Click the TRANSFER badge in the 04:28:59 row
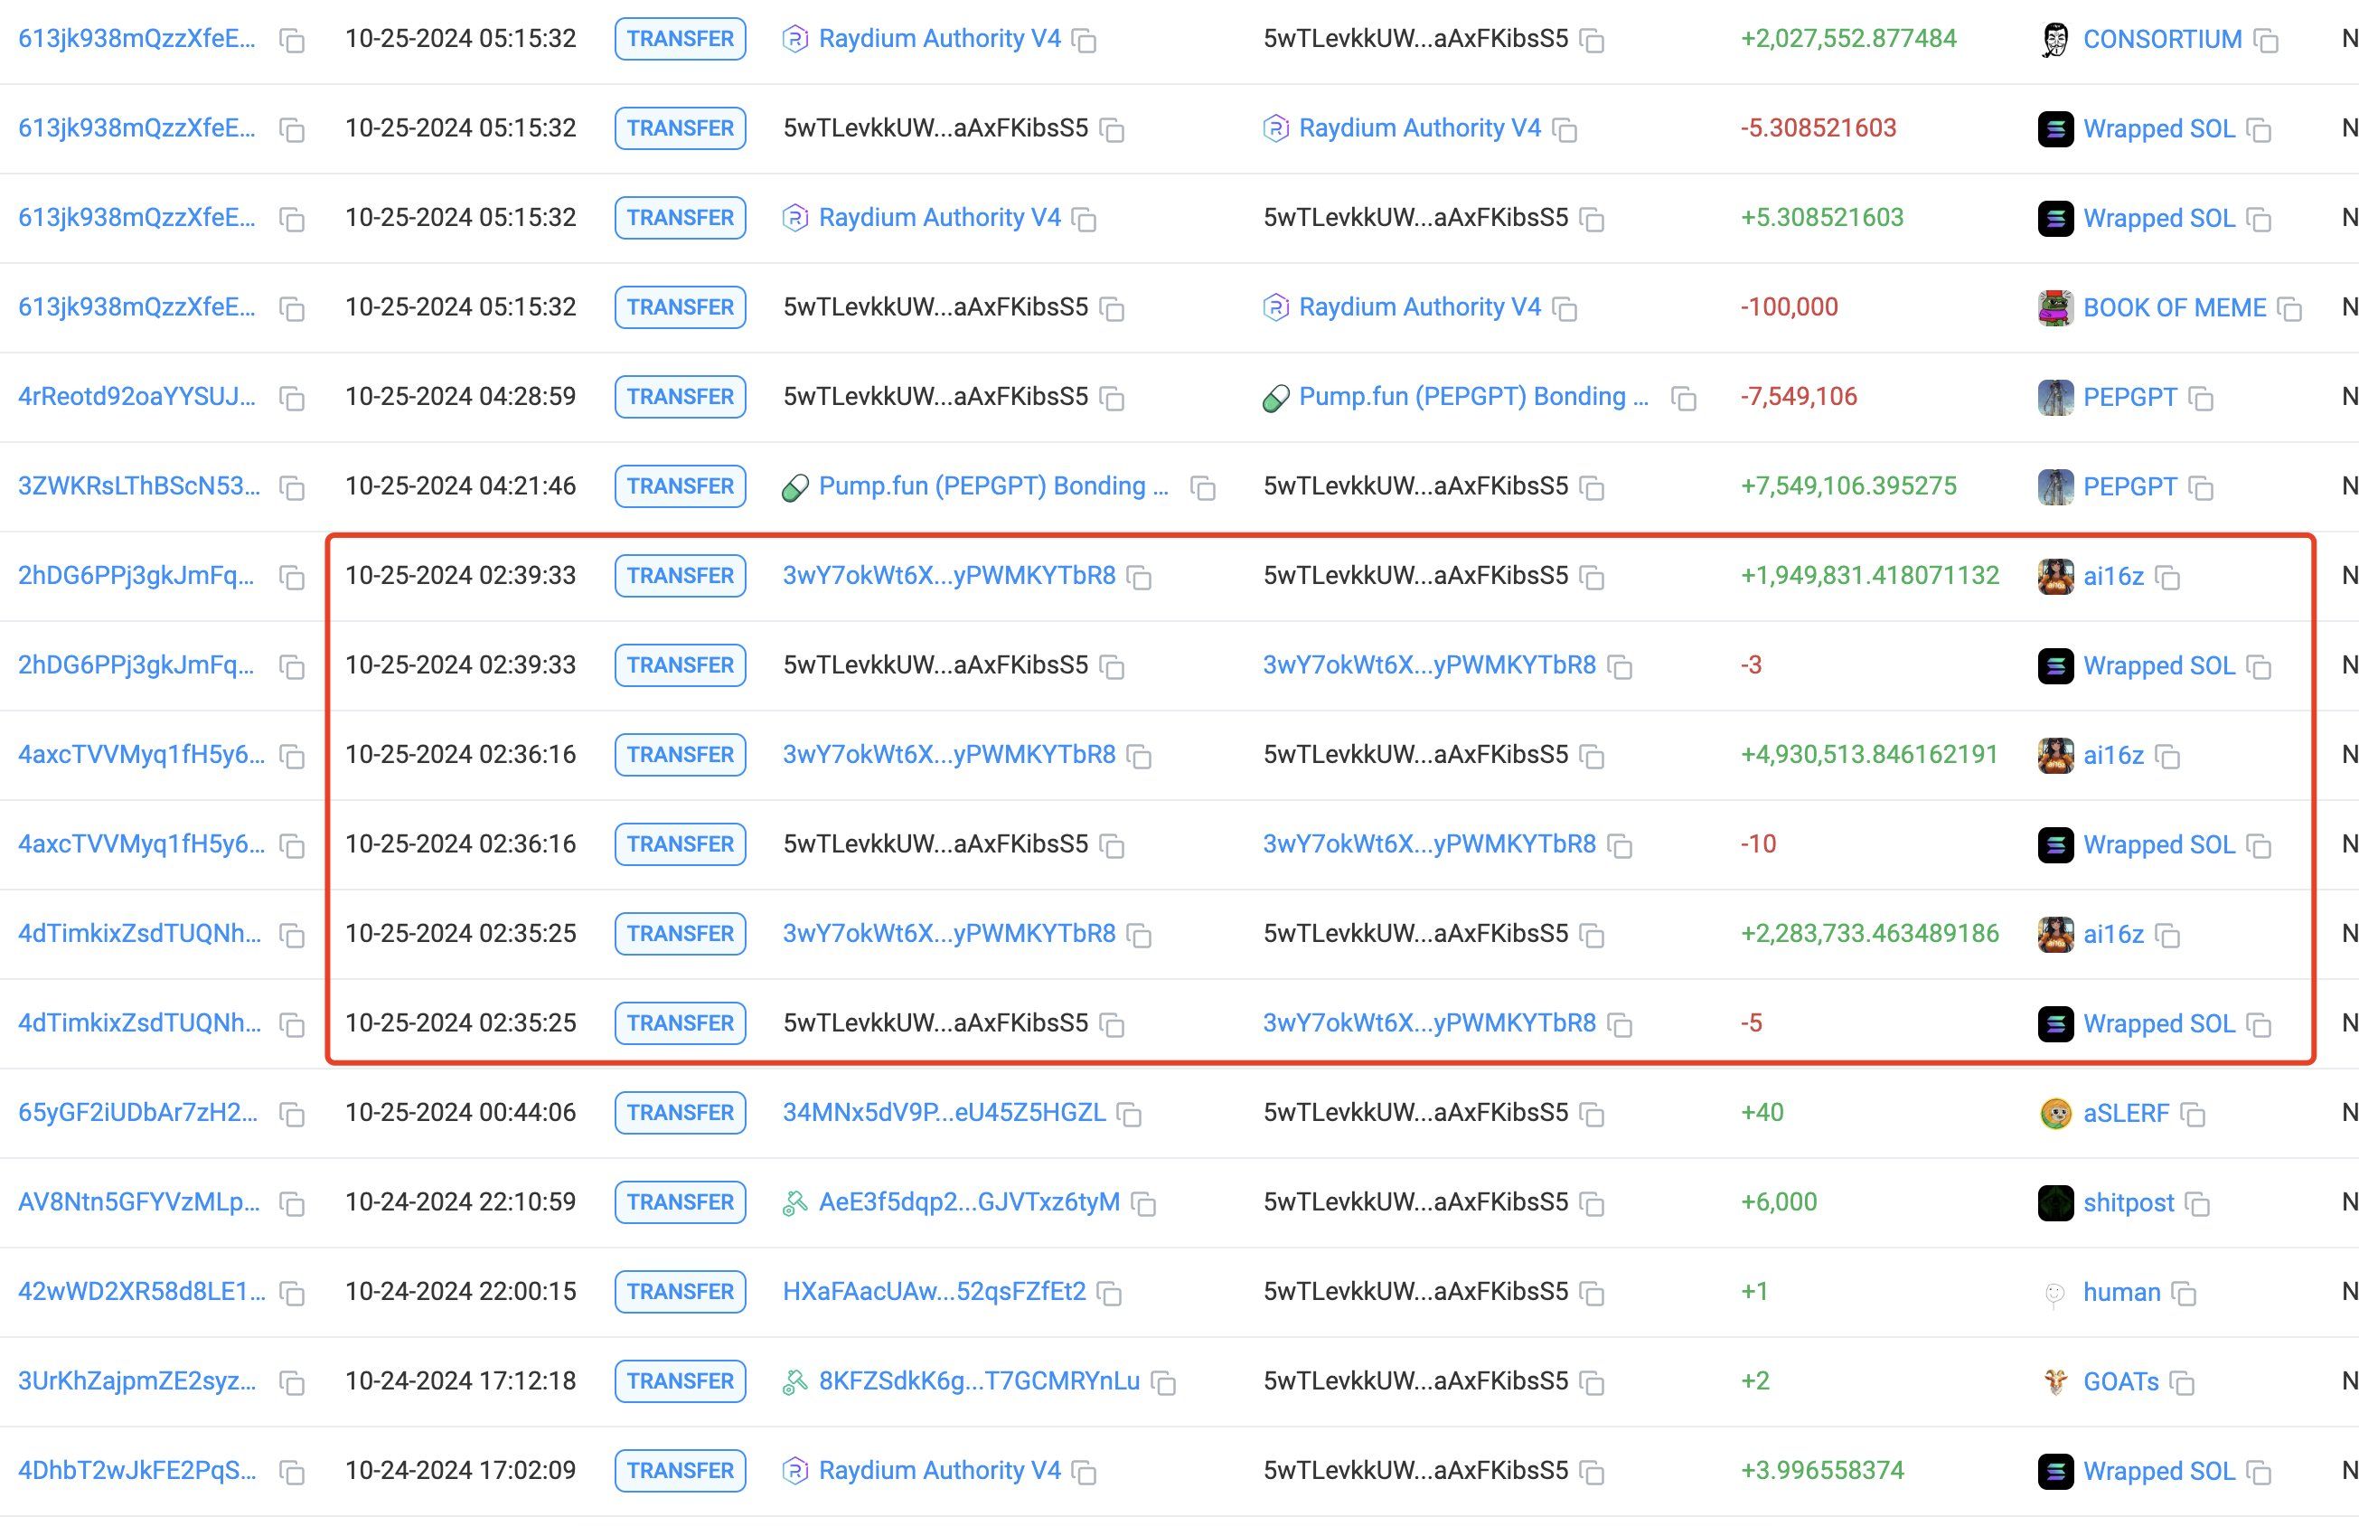2359x1526 pixels. click(680, 396)
